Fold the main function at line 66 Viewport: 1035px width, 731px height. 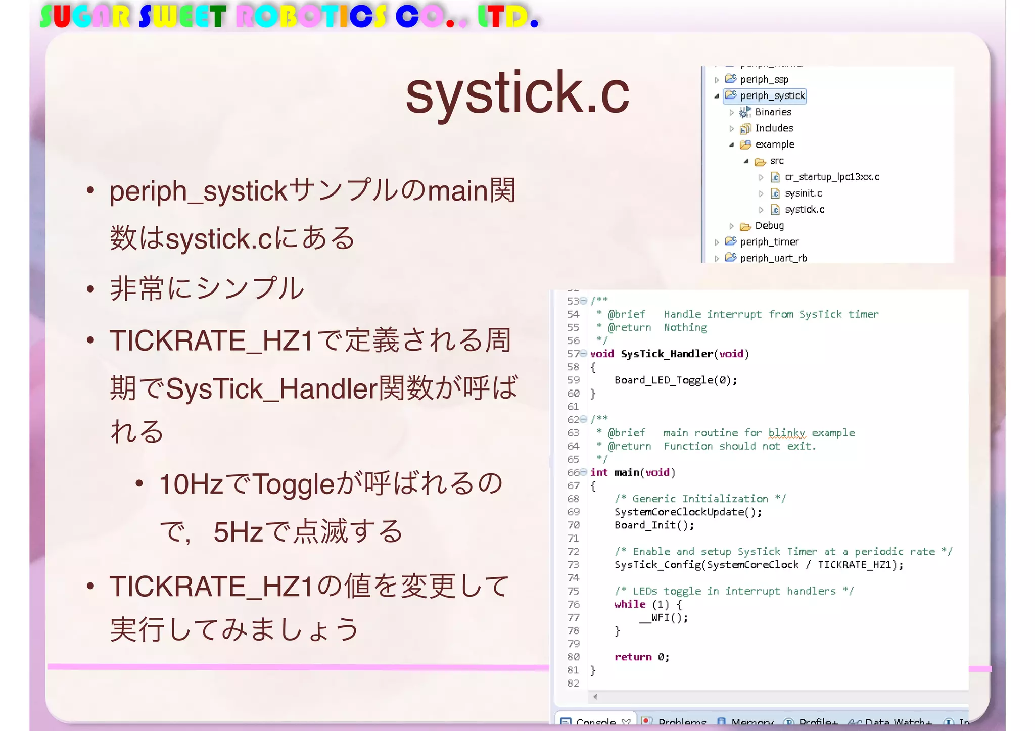(584, 472)
